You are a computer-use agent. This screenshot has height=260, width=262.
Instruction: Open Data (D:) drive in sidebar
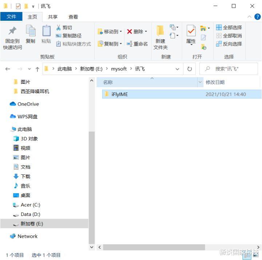point(27,214)
